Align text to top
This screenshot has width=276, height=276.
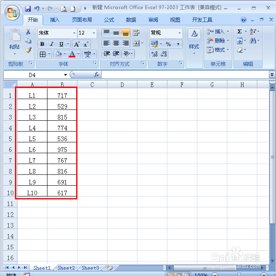[107, 33]
